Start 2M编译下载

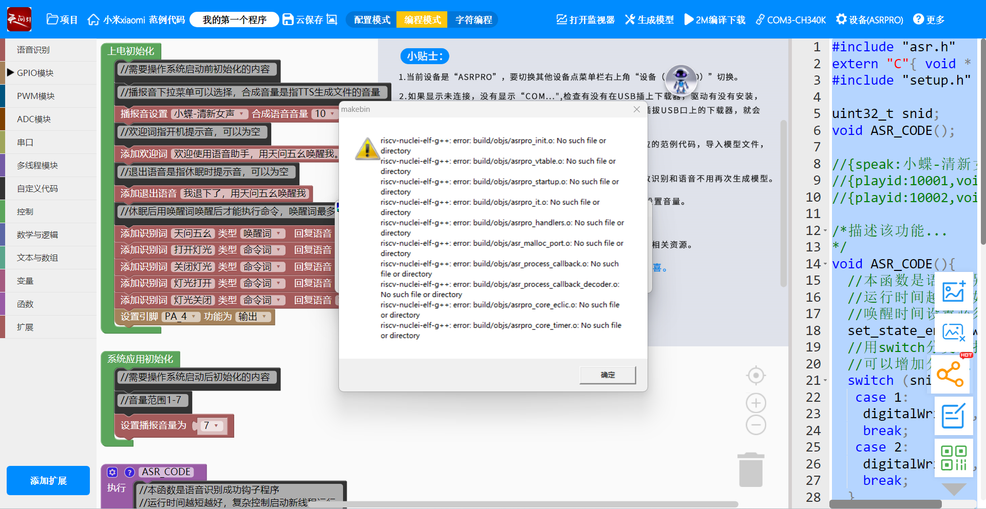[715, 19]
